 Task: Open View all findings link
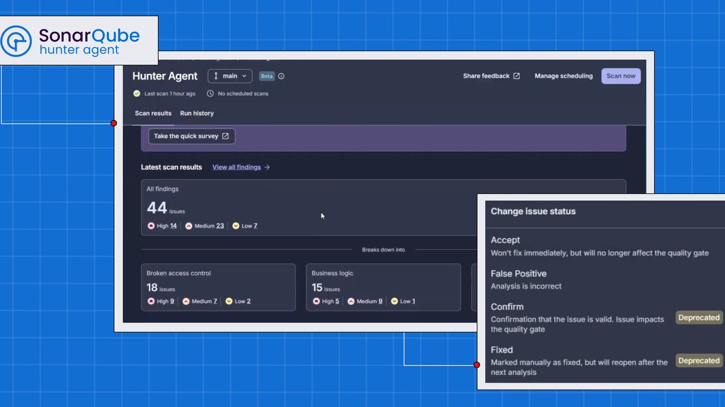pos(237,167)
